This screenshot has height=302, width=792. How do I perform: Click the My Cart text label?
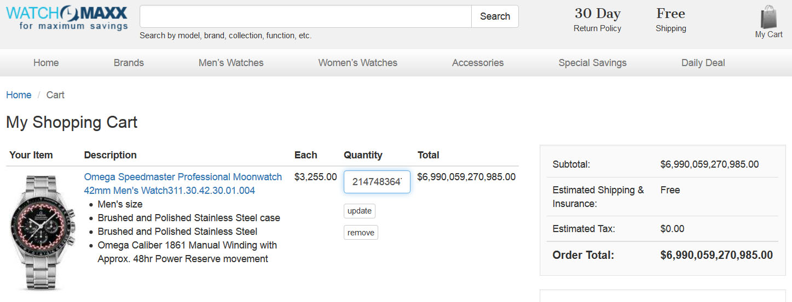point(768,34)
